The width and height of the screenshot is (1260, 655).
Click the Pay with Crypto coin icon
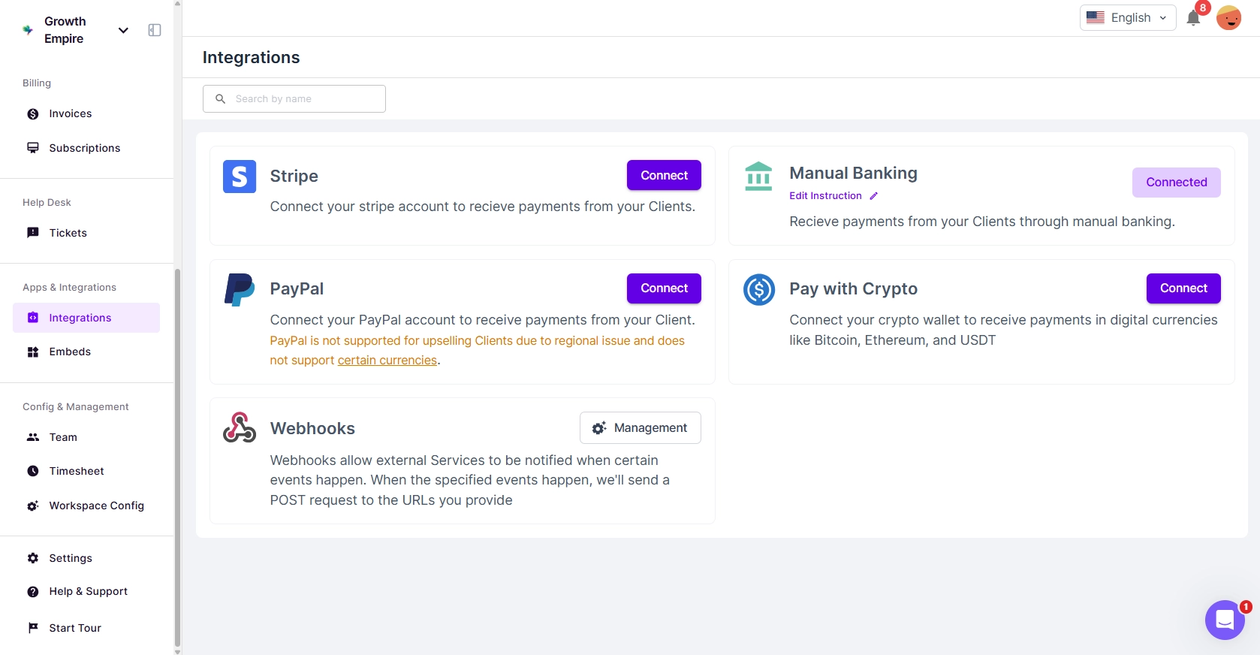coord(758,289)
